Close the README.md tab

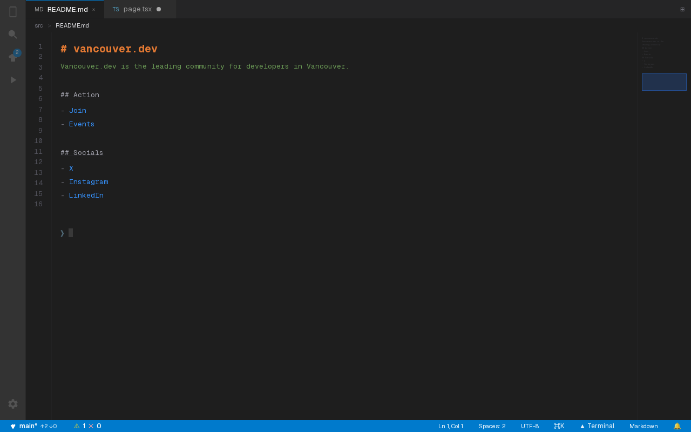93,9
